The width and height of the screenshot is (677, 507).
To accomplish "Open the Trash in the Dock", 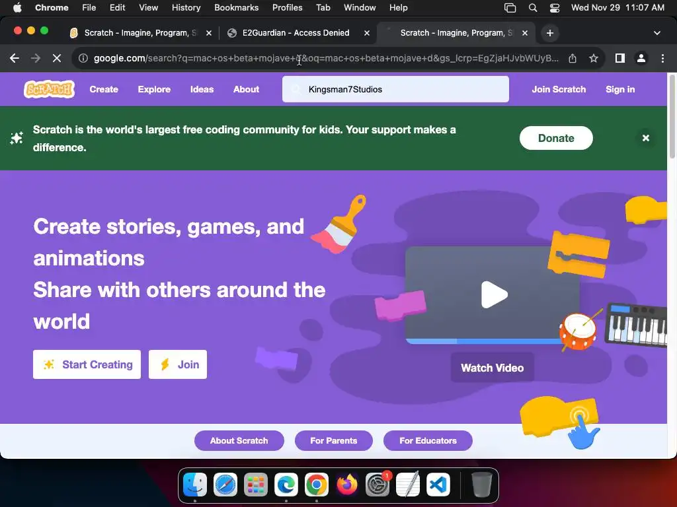I will point(481,485).
